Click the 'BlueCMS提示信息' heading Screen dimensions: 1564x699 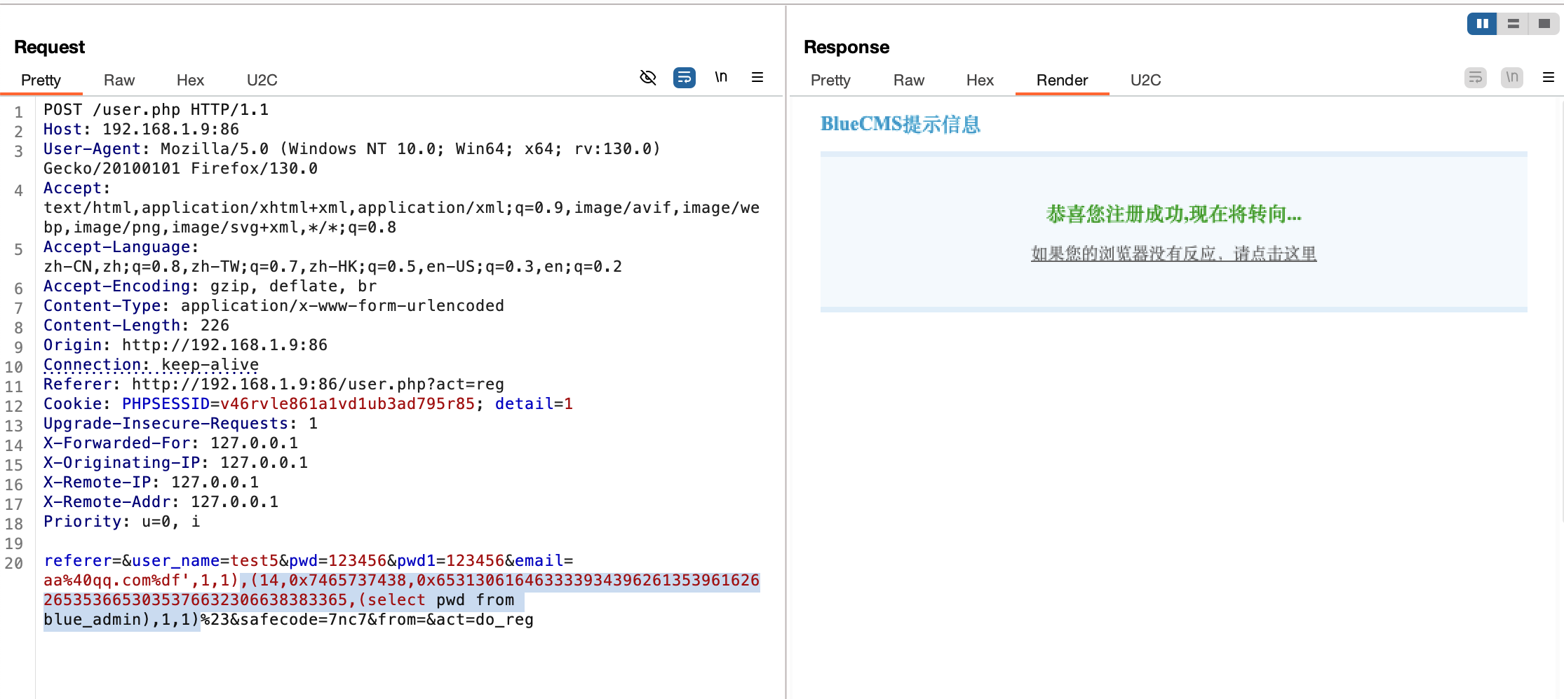pos(901,124)
